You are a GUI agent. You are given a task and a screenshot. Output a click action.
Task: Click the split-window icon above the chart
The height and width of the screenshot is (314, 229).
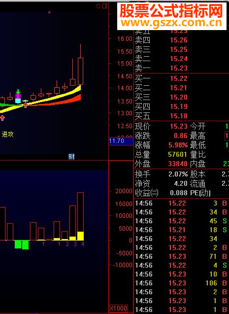[105, 6]
